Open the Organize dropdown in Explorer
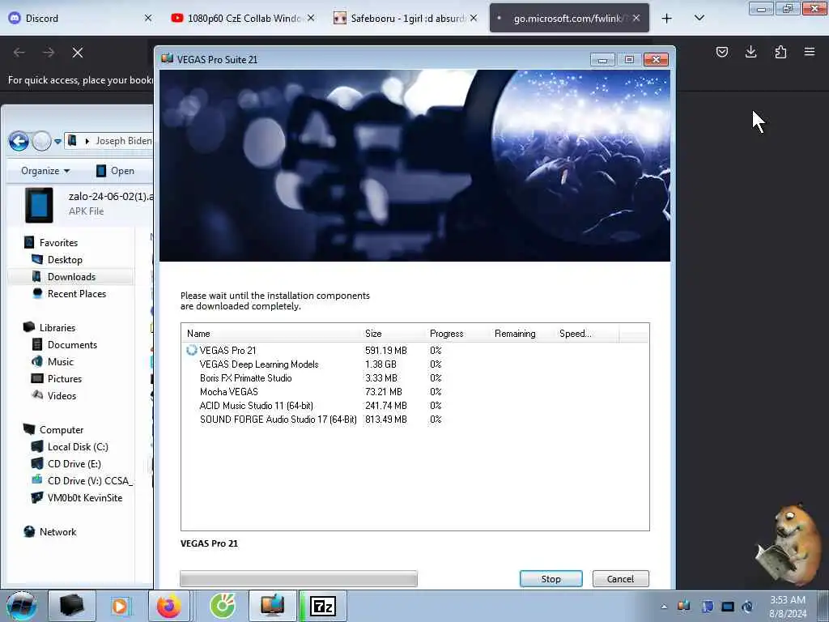 tap(45, 171)
